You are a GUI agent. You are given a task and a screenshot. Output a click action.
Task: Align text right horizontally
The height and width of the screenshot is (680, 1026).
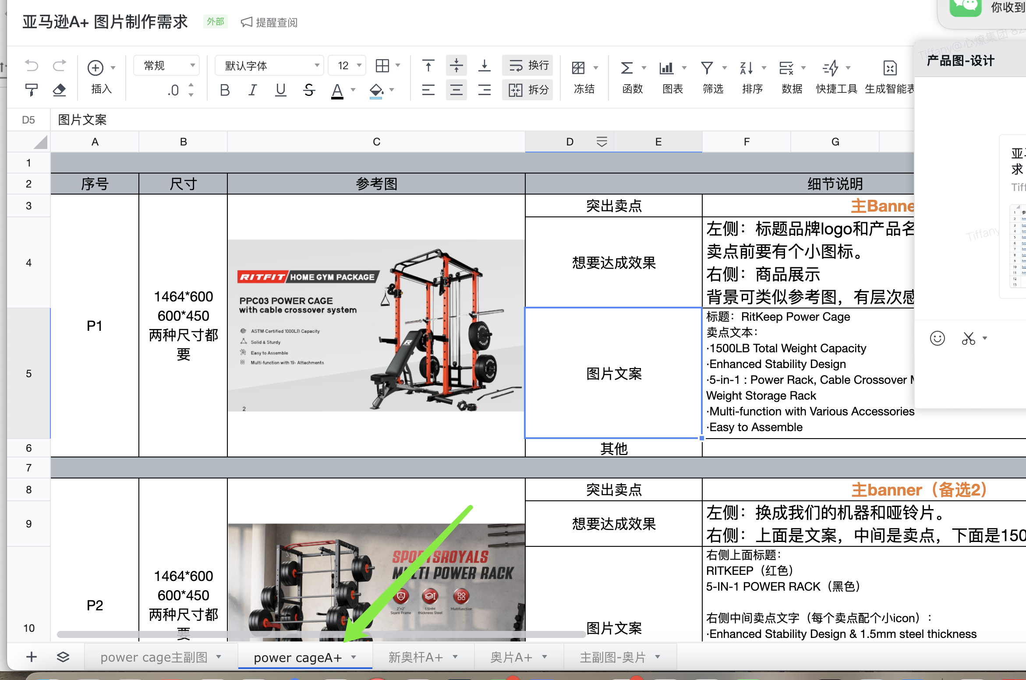pyautogui.click(x=484, y=90)
